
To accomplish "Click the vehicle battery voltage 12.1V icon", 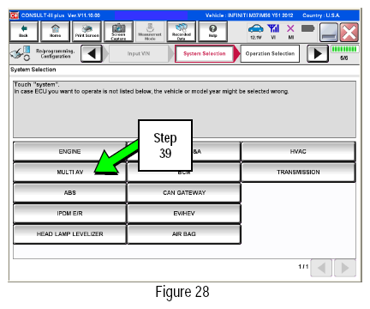I will point(256,32).
